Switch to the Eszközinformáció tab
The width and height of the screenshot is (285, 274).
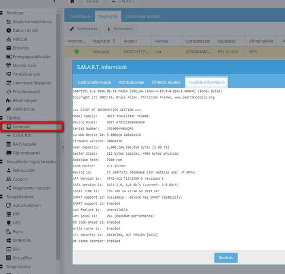94,82
